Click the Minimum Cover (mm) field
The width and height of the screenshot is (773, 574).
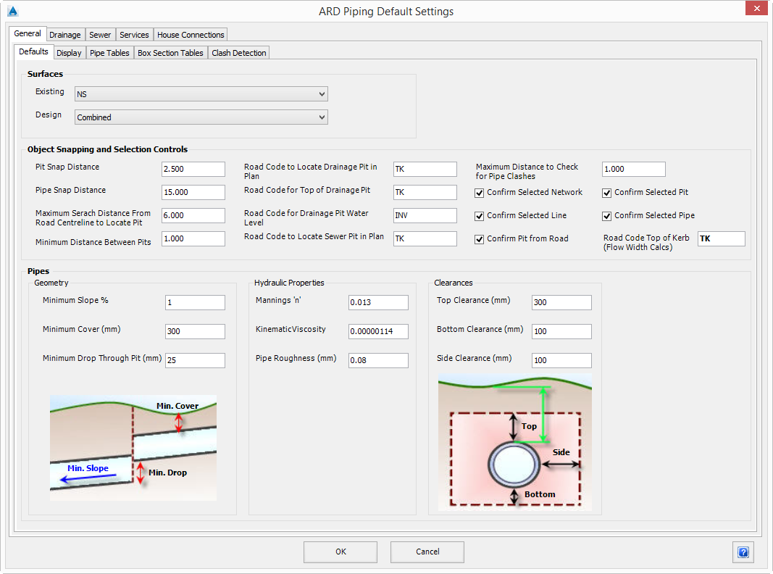click(x=195, y=331)
